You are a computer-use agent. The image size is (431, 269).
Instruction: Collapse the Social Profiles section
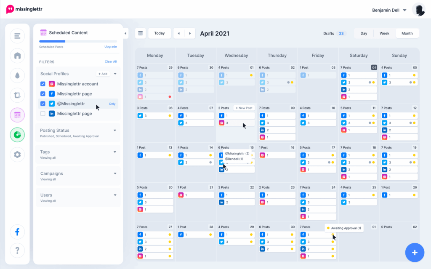tap(115, 73)
